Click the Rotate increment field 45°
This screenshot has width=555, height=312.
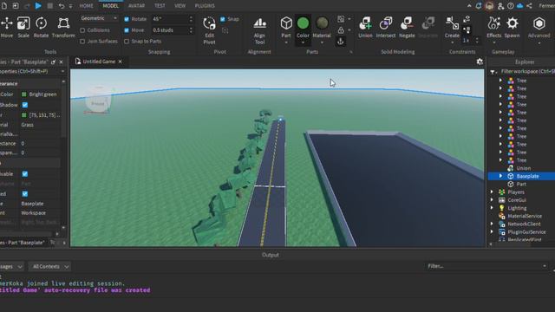click(x=170, y=19)
